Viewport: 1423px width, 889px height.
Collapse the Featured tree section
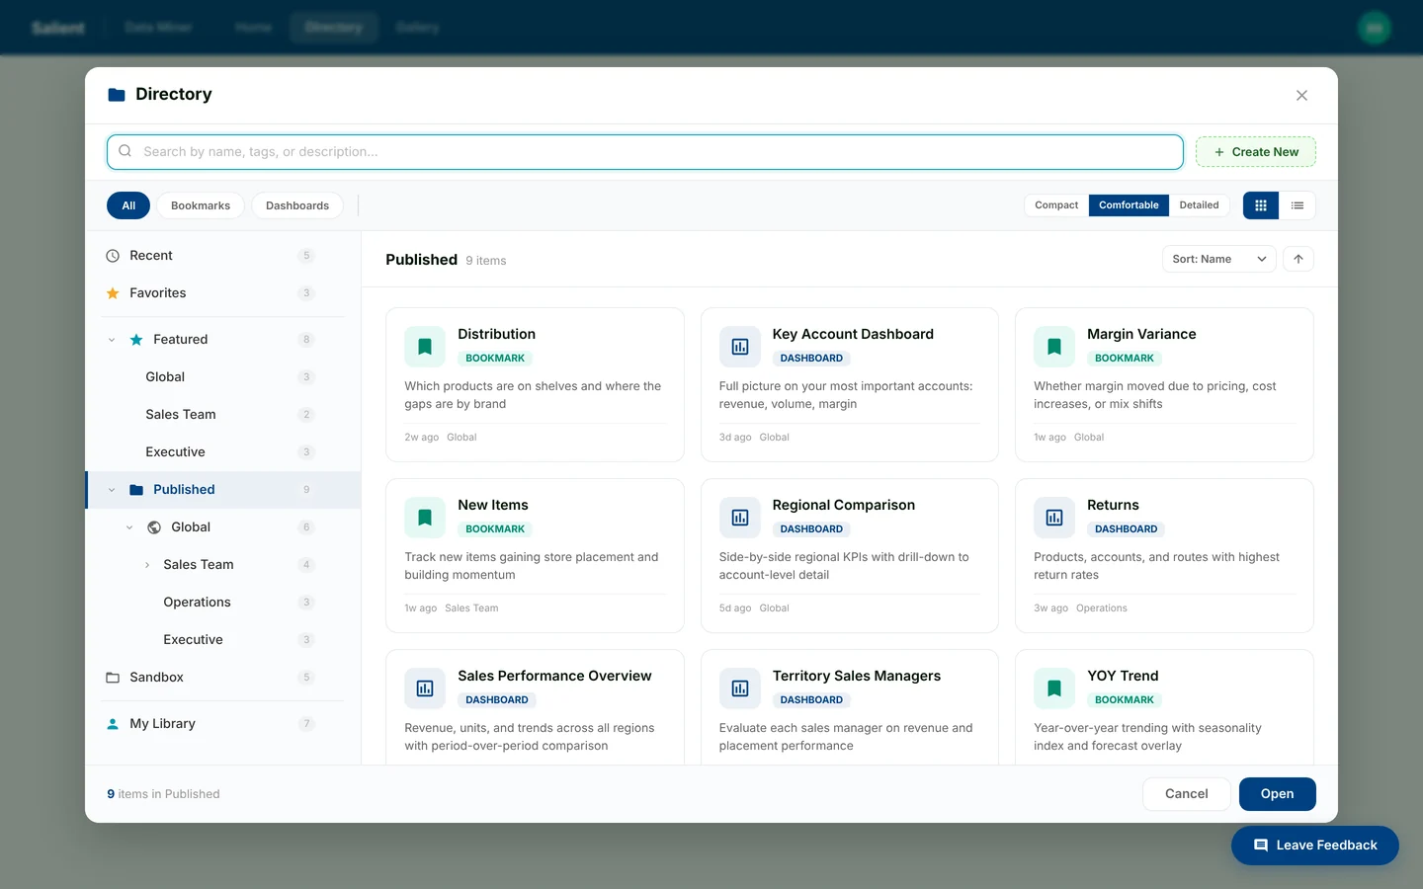click(112, 340)
